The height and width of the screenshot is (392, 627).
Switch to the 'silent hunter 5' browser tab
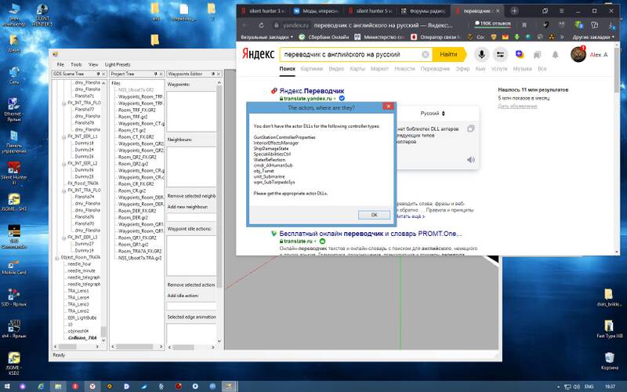tap(370, 11)
